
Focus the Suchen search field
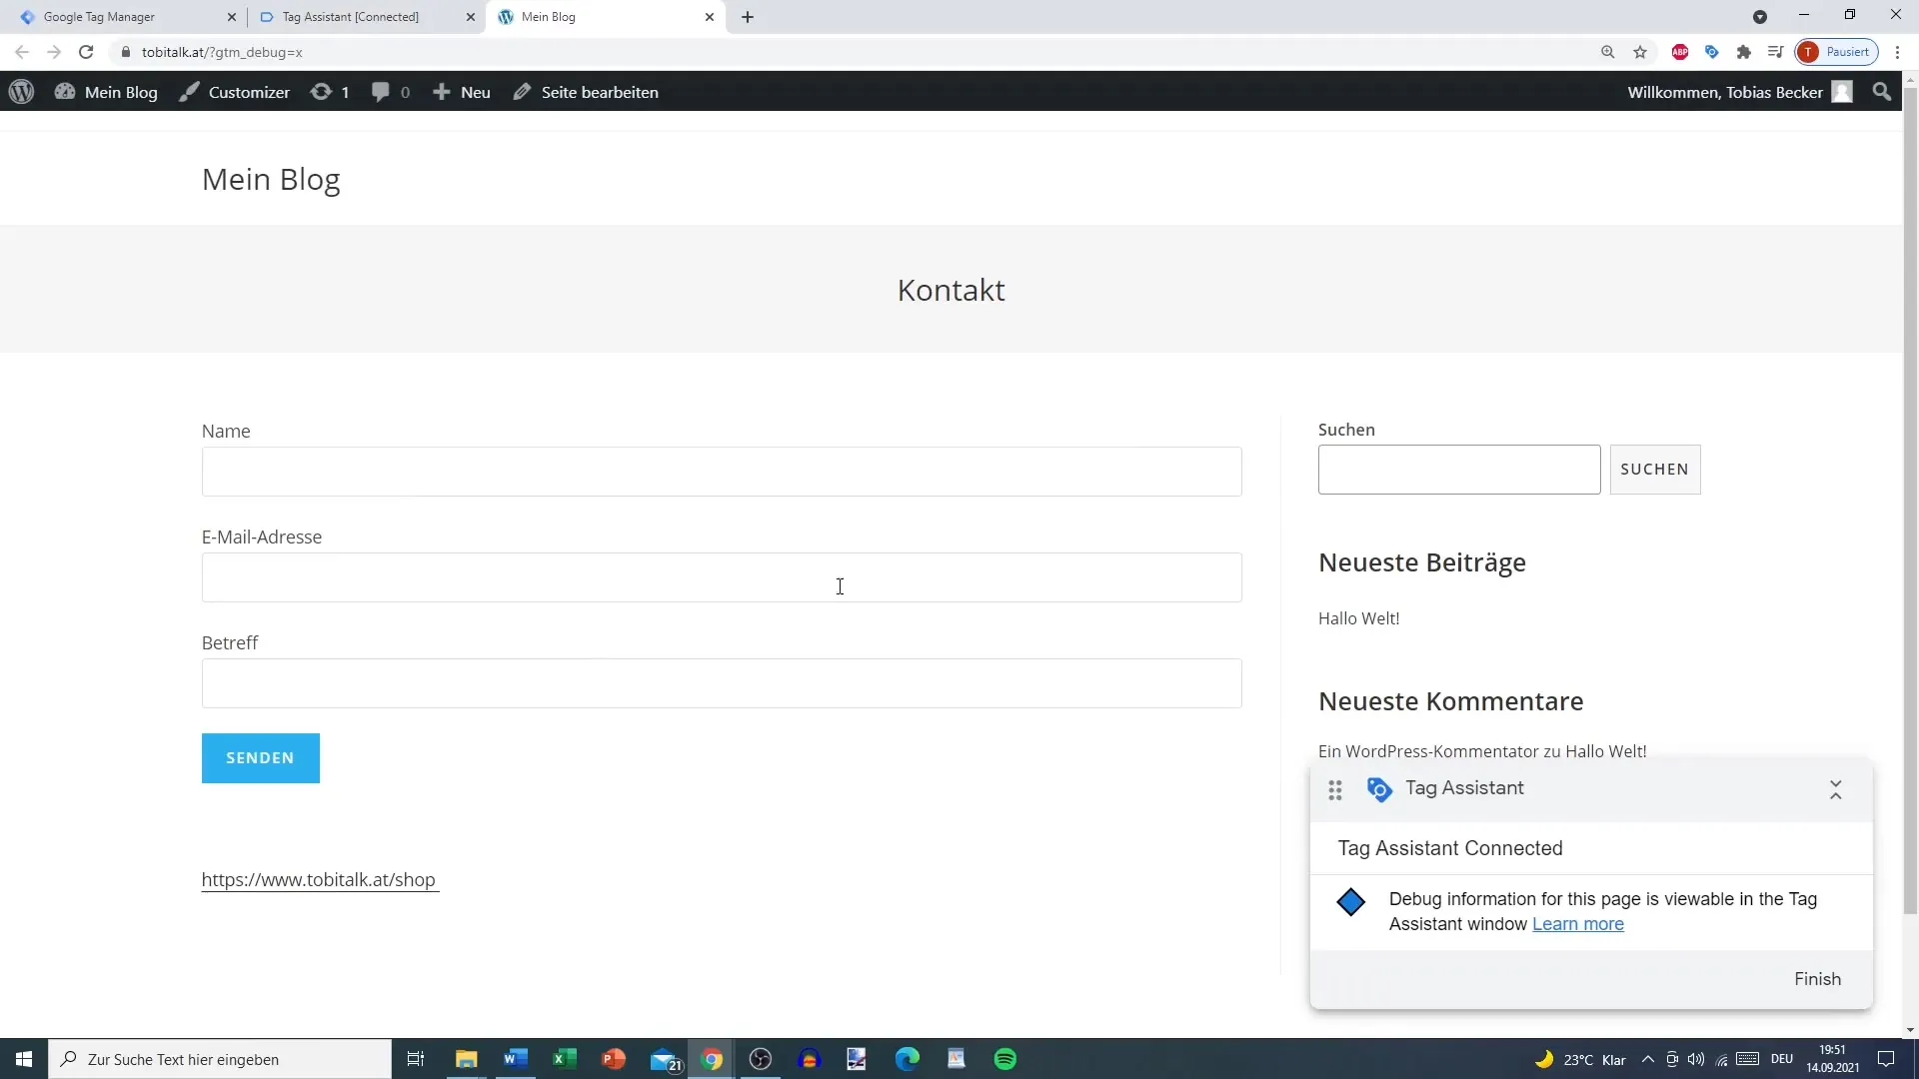click(1459, 470)
